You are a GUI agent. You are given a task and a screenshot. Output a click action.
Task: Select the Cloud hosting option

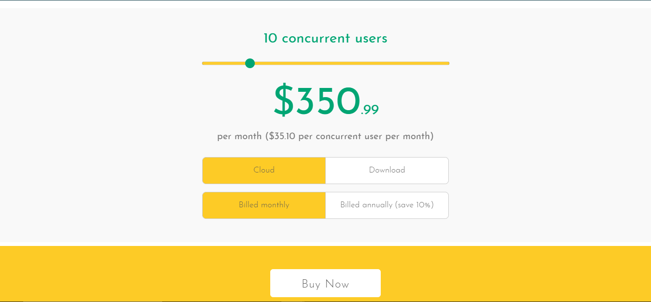(x=264, y=170)
